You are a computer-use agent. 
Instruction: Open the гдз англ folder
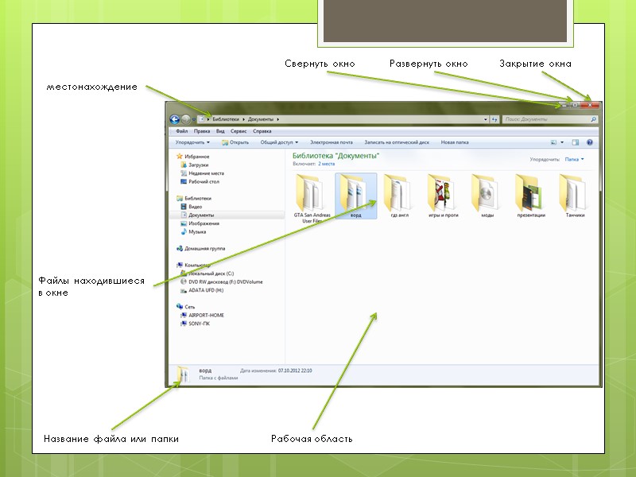(400, 196)
